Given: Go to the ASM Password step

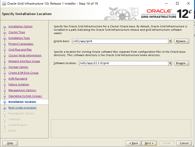Looking at the screenshot, I should pos(18,79).
